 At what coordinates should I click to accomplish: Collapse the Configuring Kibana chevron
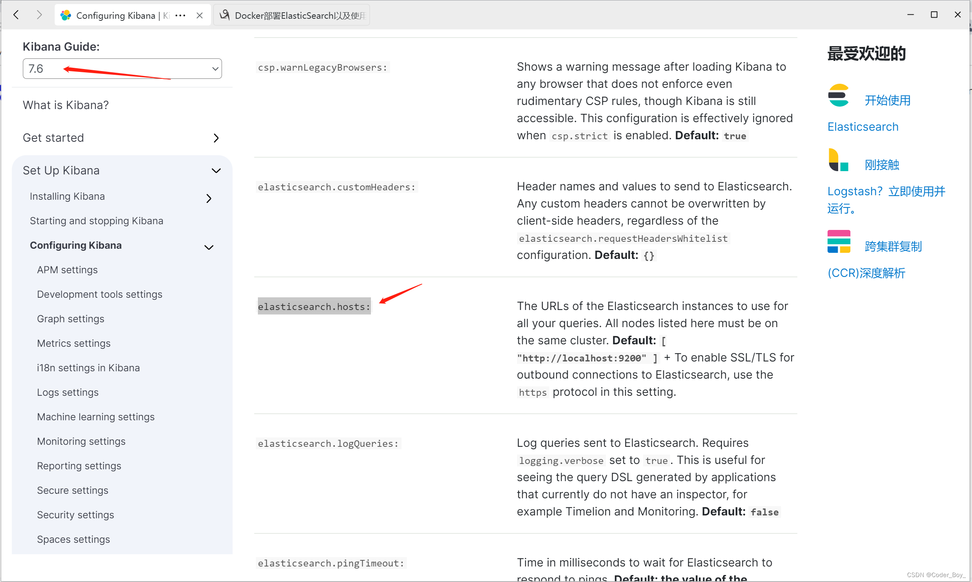tap(209, 248)
